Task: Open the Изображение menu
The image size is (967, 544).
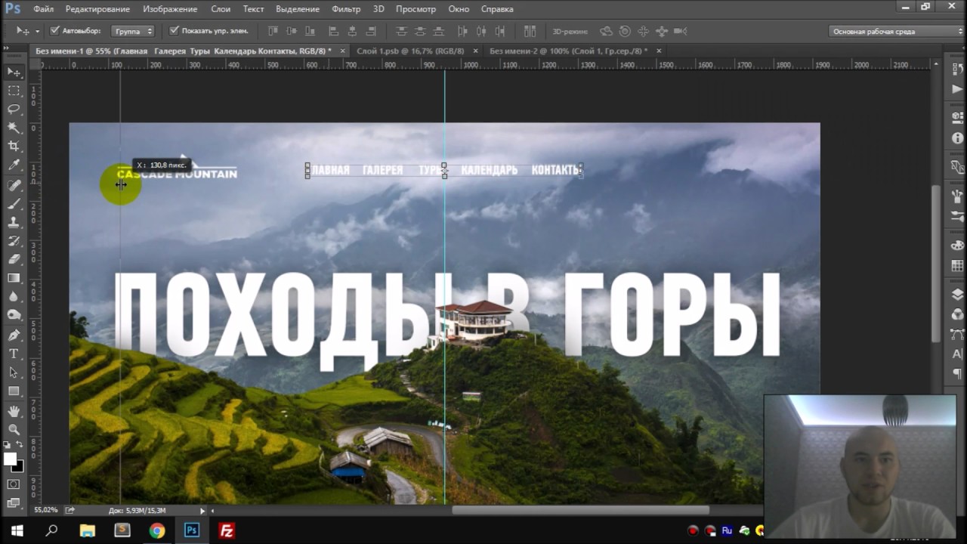Action: tap(170, 9)
